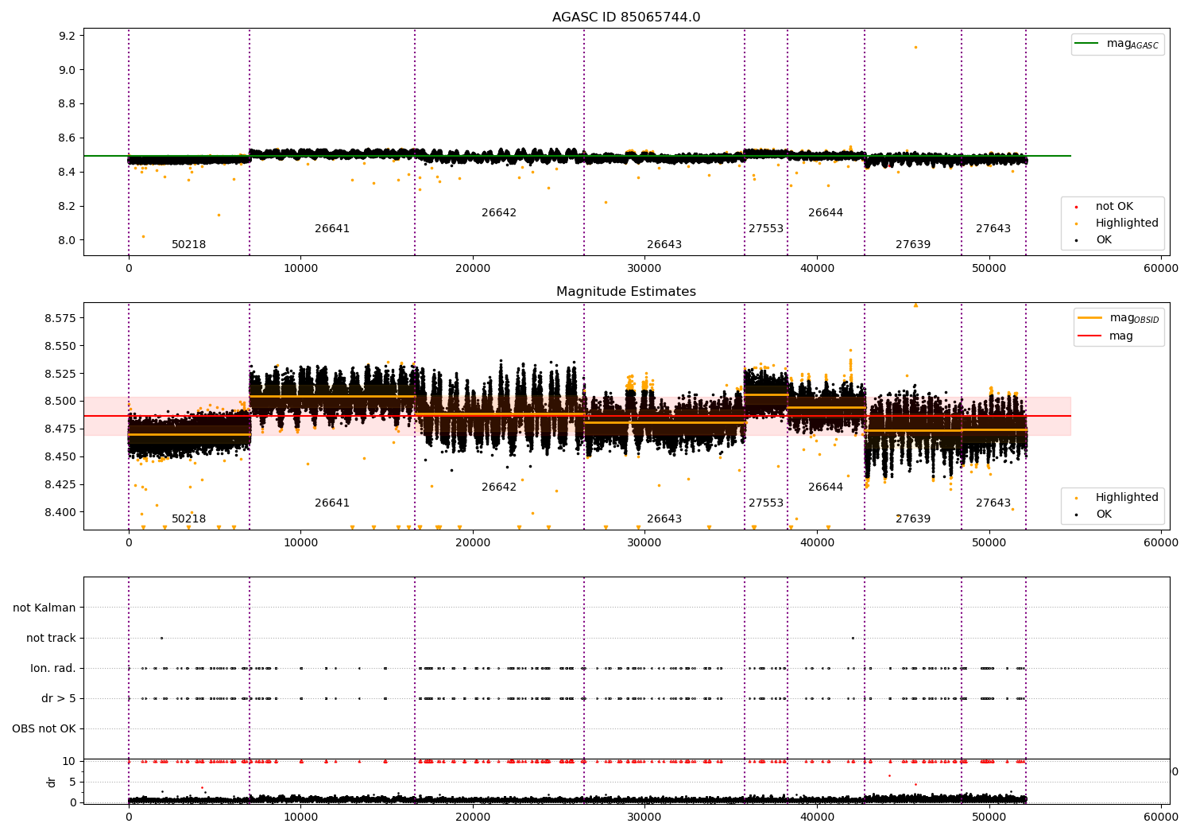1192x835 pixels.
Task: Click observation label 27553 in the top plot
Action: [766, 229]
